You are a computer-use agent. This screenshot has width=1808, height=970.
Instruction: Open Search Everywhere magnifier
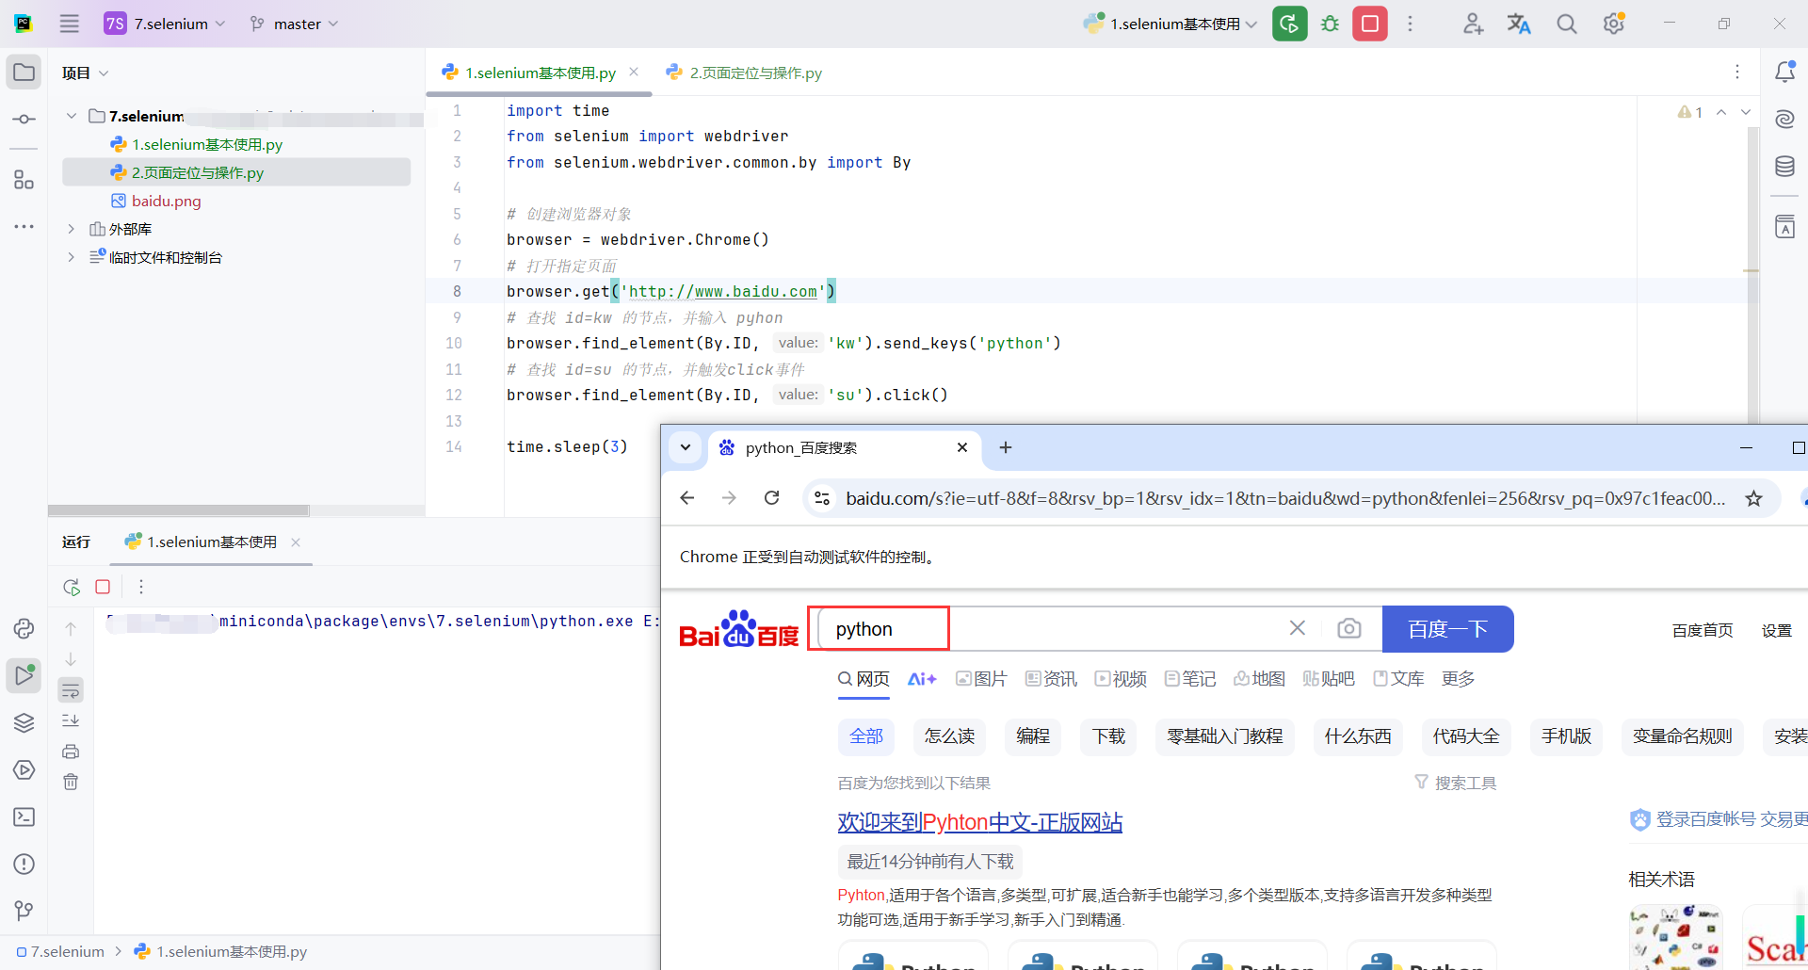tap(1566, 24)
